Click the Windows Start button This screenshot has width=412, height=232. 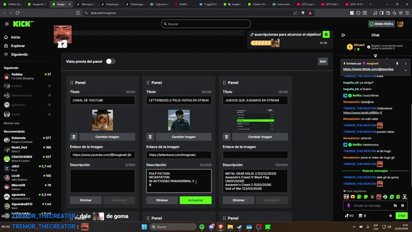click(x=145, y=227)
